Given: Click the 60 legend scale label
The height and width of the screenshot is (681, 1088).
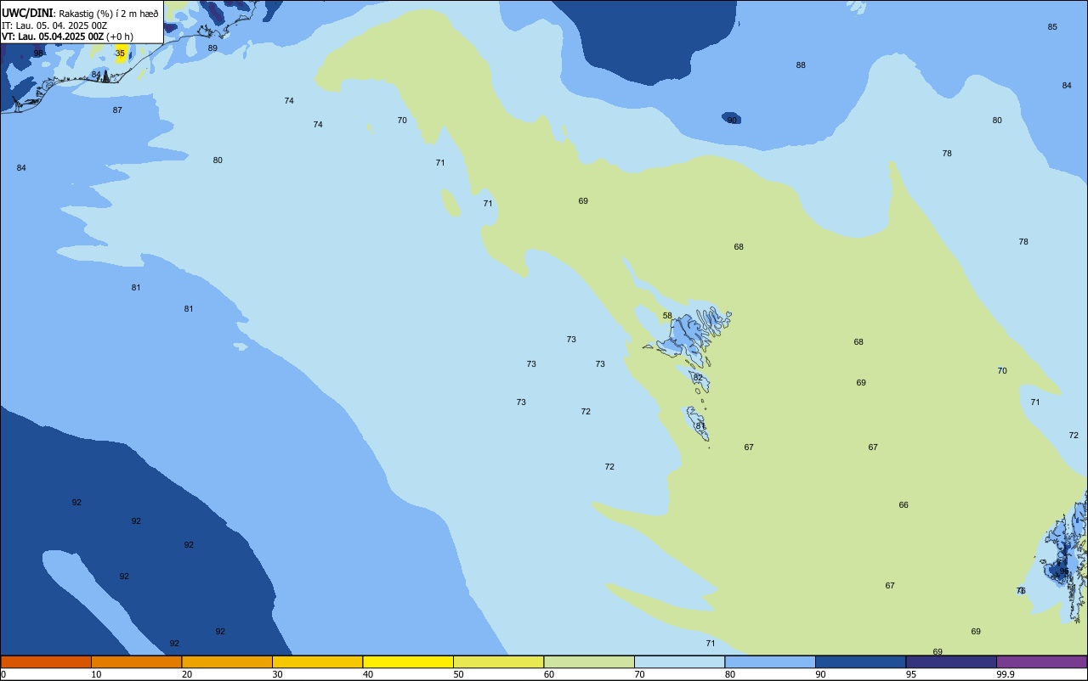Looking at the screenshot, I should pos(549,674).
